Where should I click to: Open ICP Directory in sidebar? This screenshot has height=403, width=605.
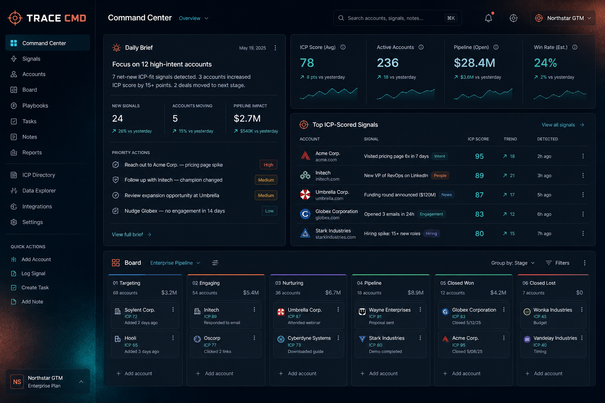point(48,175)
